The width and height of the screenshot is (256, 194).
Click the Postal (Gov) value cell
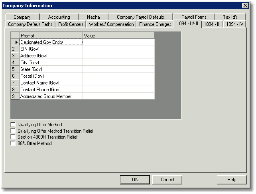[118, 76]
